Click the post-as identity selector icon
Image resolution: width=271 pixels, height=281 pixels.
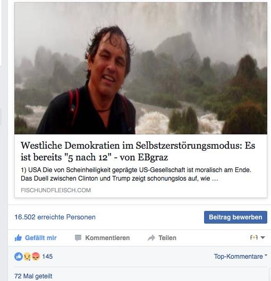pyautogui.click(x=254, y=237)
